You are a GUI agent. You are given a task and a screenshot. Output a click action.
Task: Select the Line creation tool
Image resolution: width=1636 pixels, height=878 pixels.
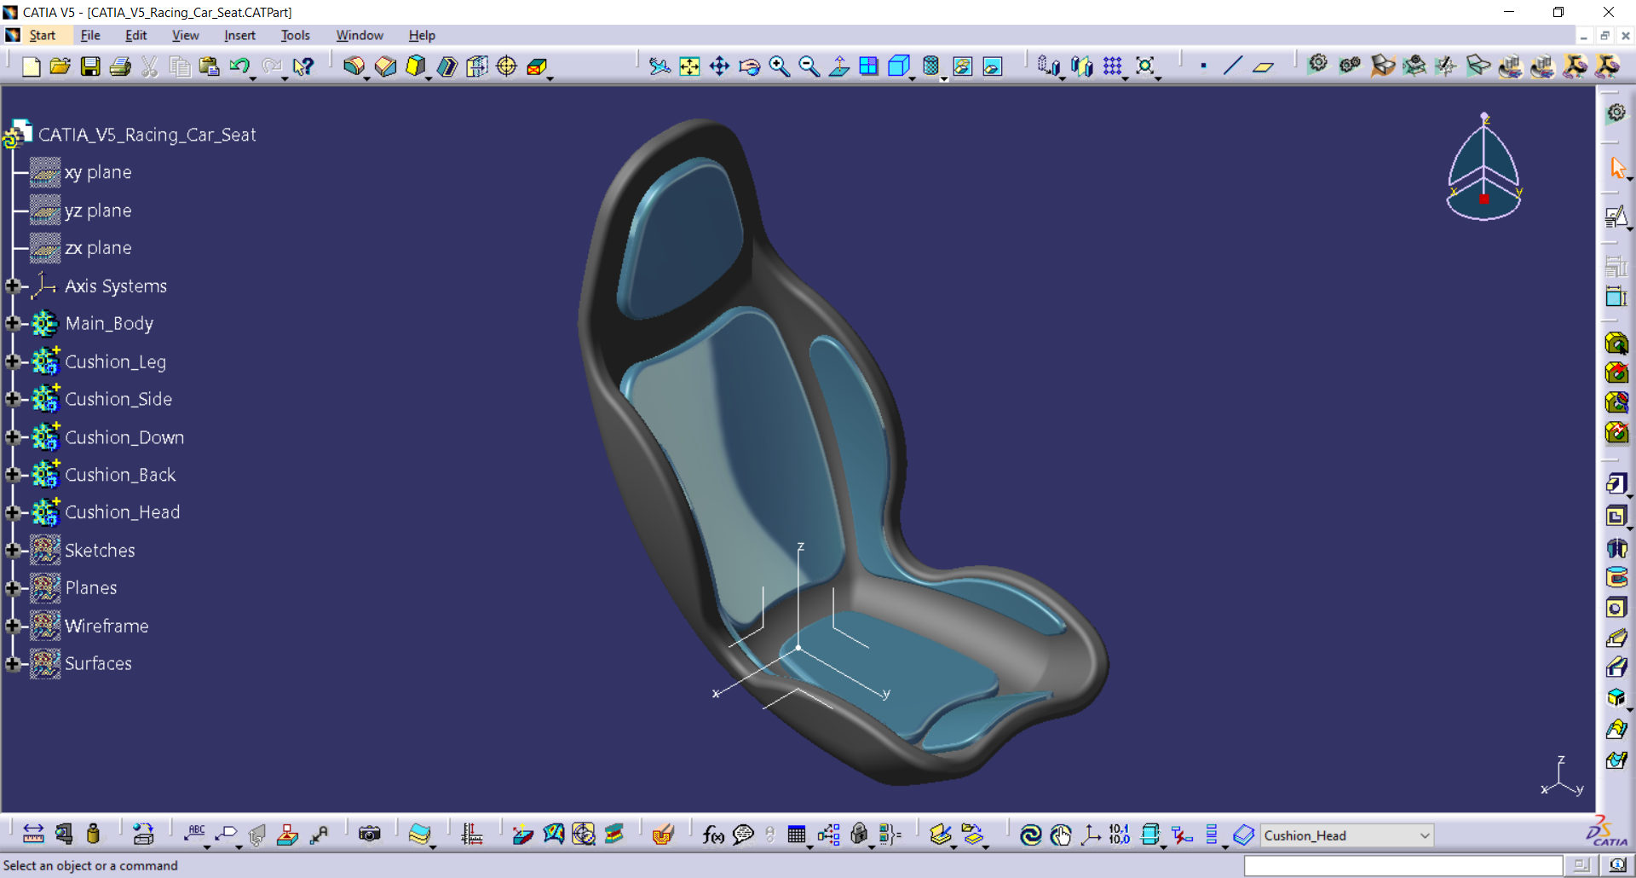tap(1233, 66)
